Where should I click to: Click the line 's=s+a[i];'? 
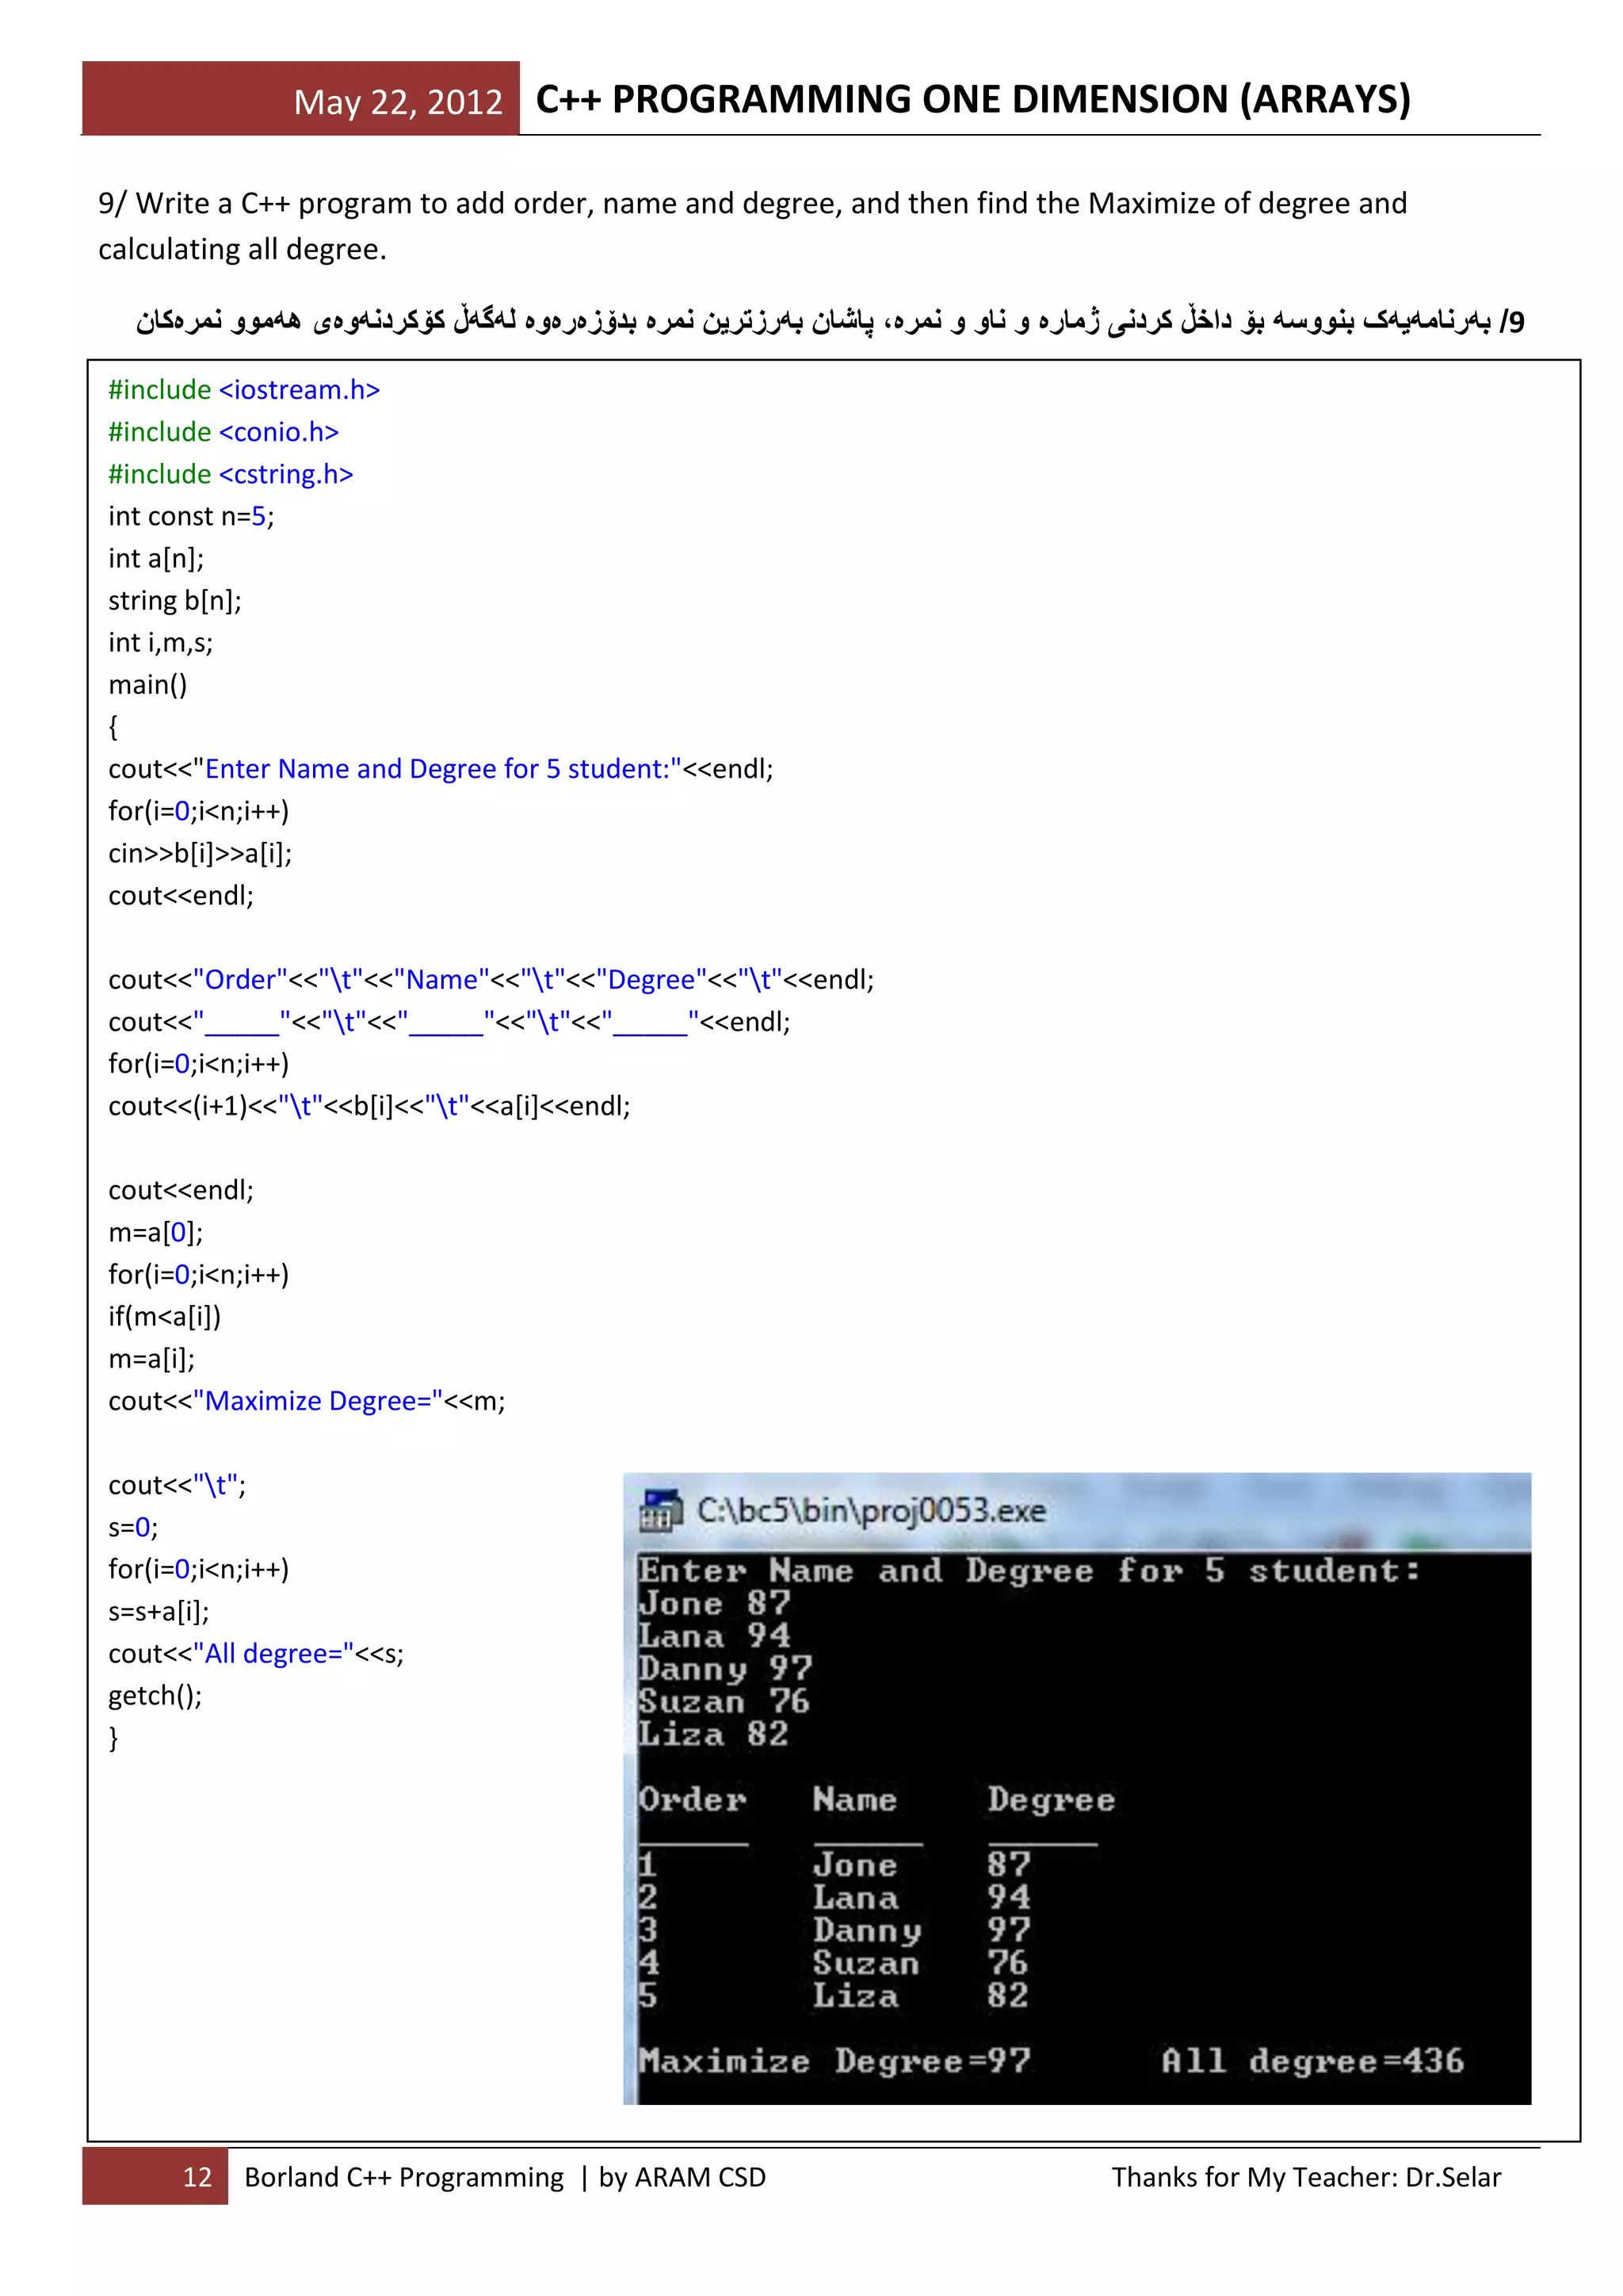[x=159, y=1611]
